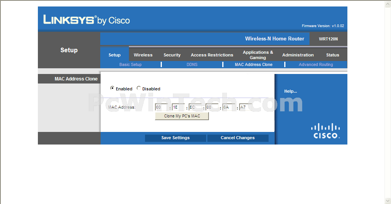Click the WRT120N model label
391x204 pixels.
[x=328, y=39]
